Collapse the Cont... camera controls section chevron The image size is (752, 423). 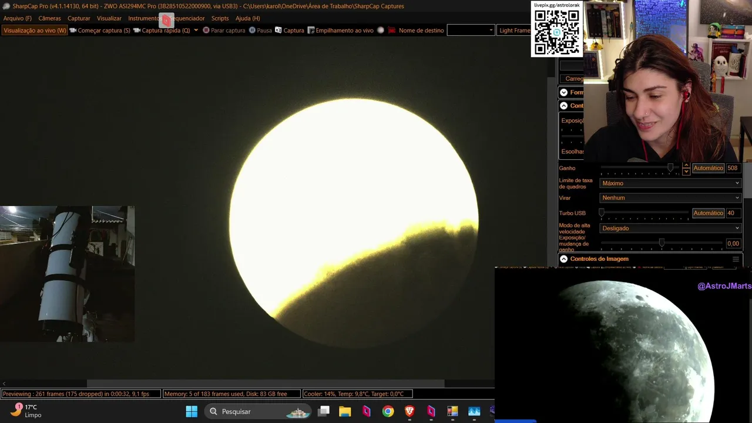pyautogui.click(x=563, y=106)
